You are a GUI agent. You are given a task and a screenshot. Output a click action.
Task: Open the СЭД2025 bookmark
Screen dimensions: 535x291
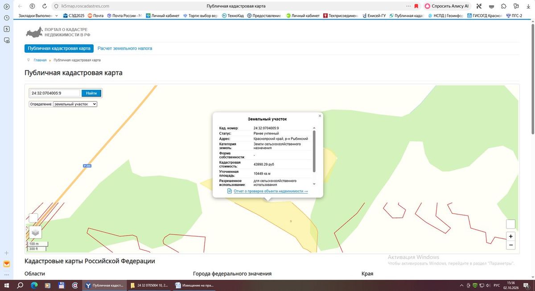pyautogui.click(x=74, y=16)
